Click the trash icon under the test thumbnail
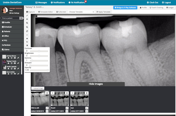Viewport: 176px width, 116px height. pyautogui.click(x=87, y=111)
